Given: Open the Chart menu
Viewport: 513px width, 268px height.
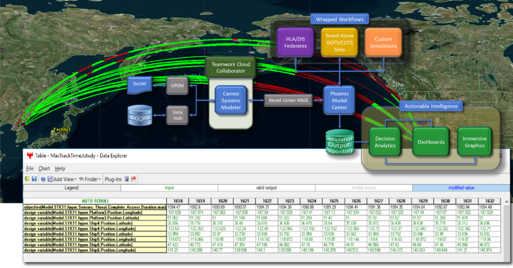Looking at the screenshot, I should pyautogui.click(x=44, y=168).
